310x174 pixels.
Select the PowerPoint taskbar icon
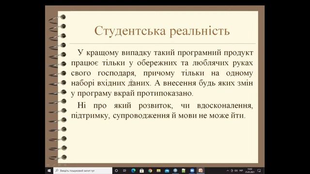[x=201, y=171]
